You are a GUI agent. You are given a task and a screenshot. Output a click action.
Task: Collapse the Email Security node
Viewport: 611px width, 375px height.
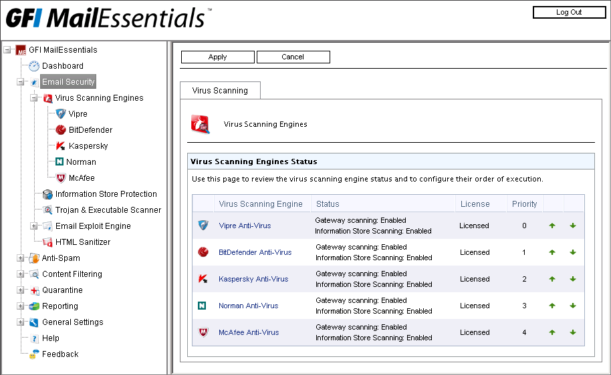pos(20,82)
